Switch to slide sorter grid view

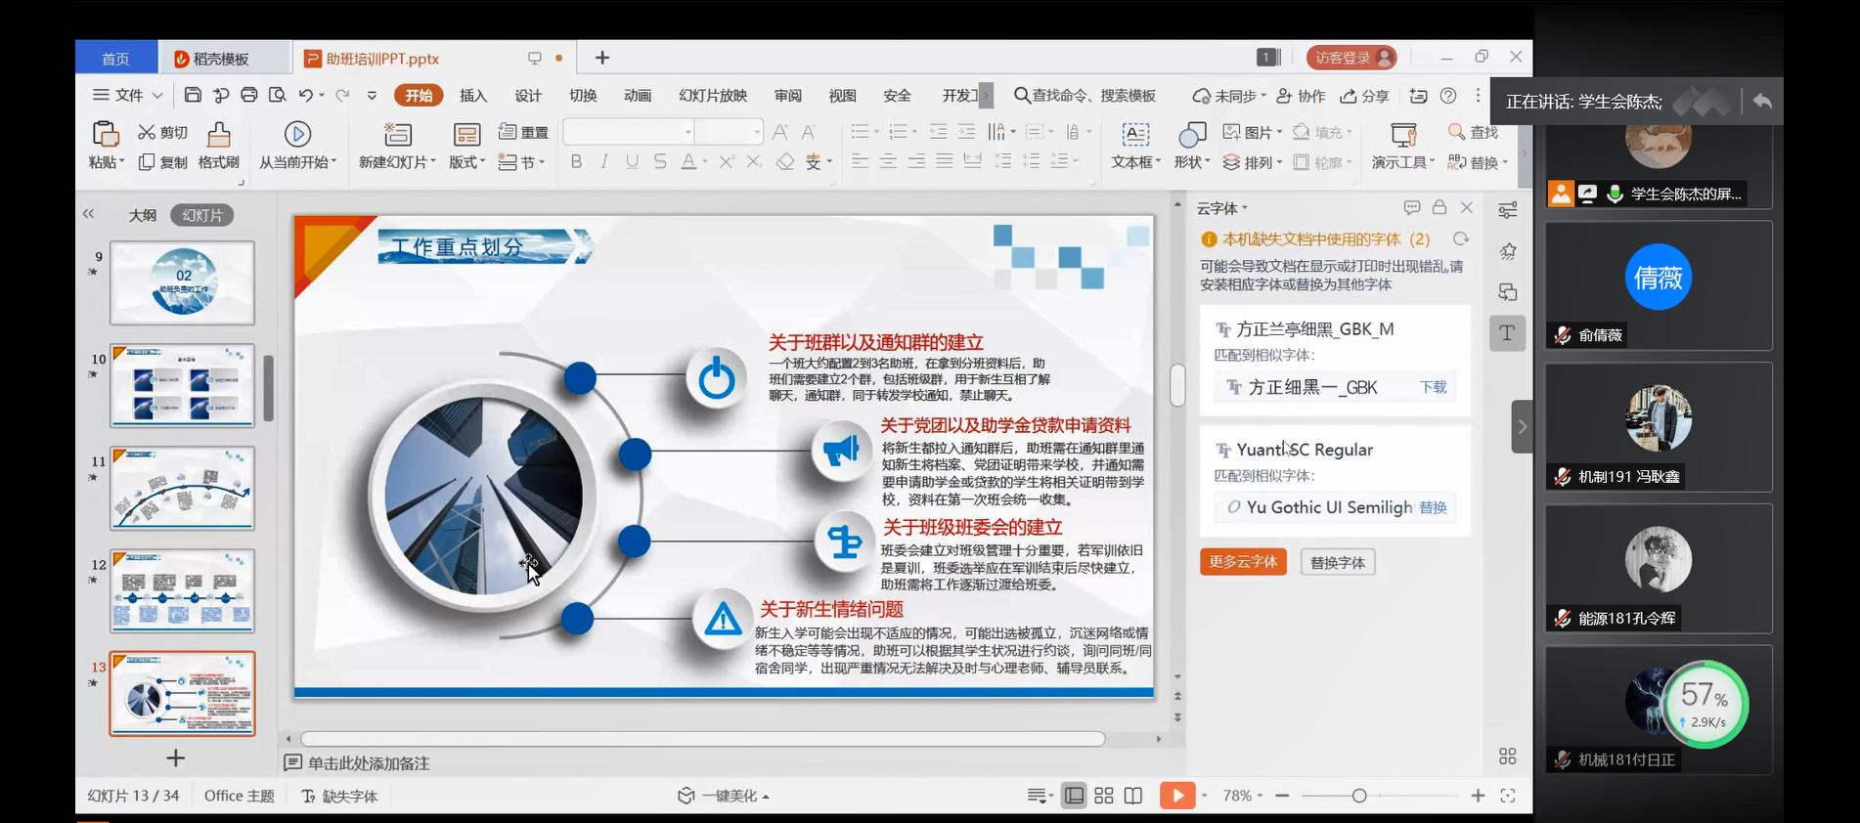(1104, 796)
